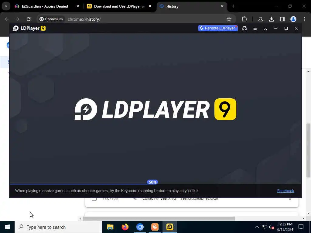Click the Chromium site info chip

[51, 19]
